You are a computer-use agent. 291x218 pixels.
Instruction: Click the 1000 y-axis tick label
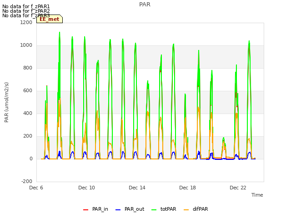point(26,45)
